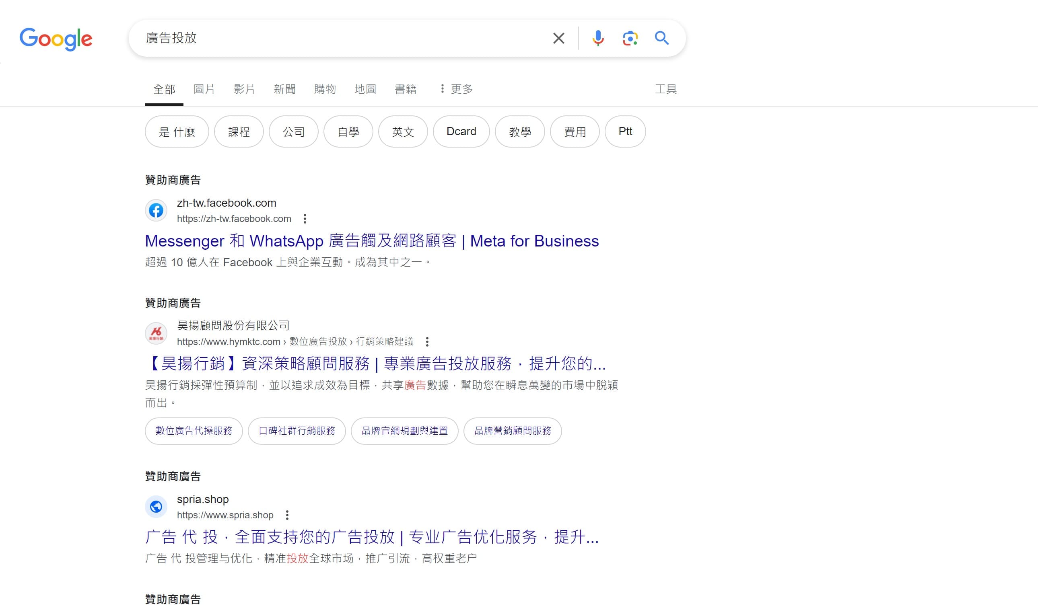Viewport: 1038px width, 608px height.
Task: Open options menu beside hymktc.com URL
Action: (x=427, y=342)
